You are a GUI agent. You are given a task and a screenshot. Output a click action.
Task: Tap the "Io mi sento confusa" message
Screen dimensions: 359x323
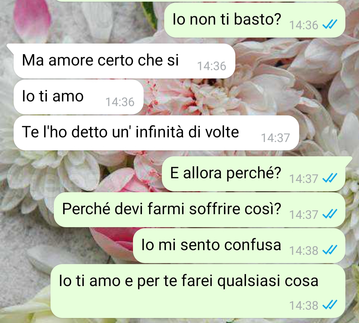point(239,246)
